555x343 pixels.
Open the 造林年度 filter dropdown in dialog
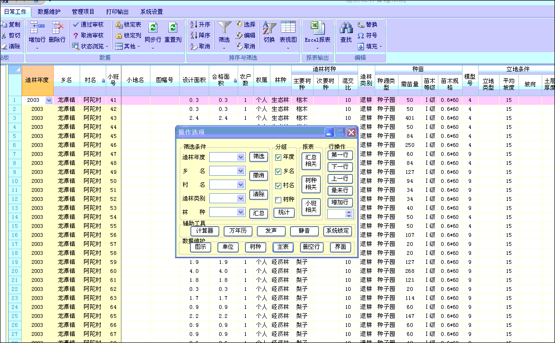240,157
